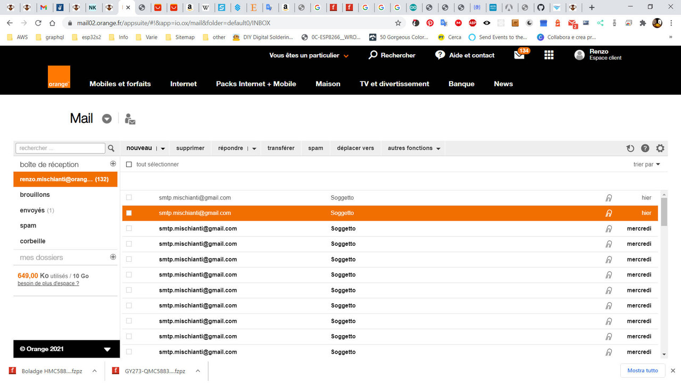Expand the nouveau dropdown arrow
The width and height of the screenshot is (681, 383).
pos(163,149)
